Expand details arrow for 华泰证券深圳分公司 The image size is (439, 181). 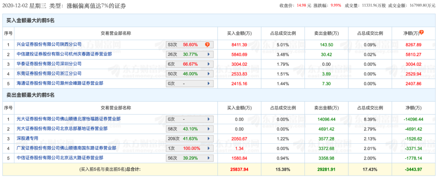209,64
